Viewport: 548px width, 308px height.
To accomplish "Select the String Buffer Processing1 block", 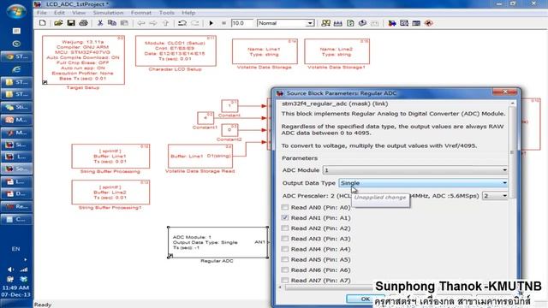I will click(x=110, y=192).
